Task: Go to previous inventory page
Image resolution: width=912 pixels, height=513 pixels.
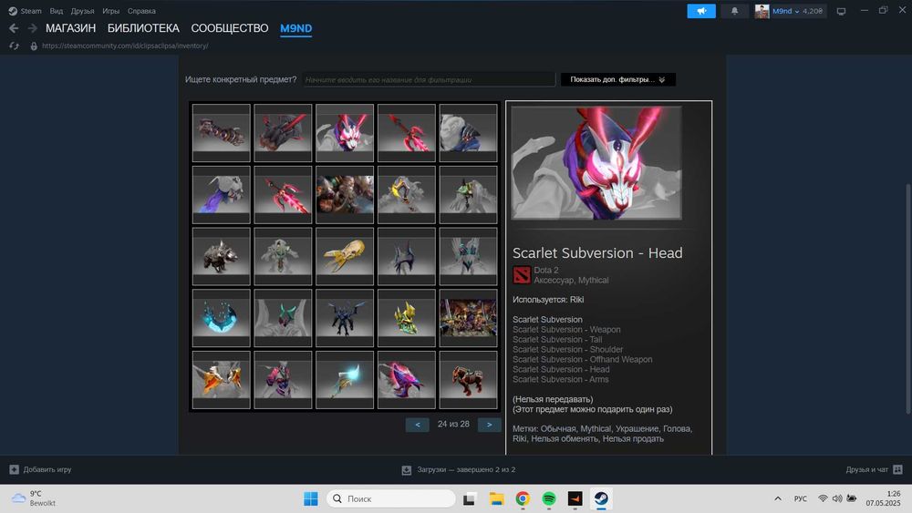Action: point(417,425)
